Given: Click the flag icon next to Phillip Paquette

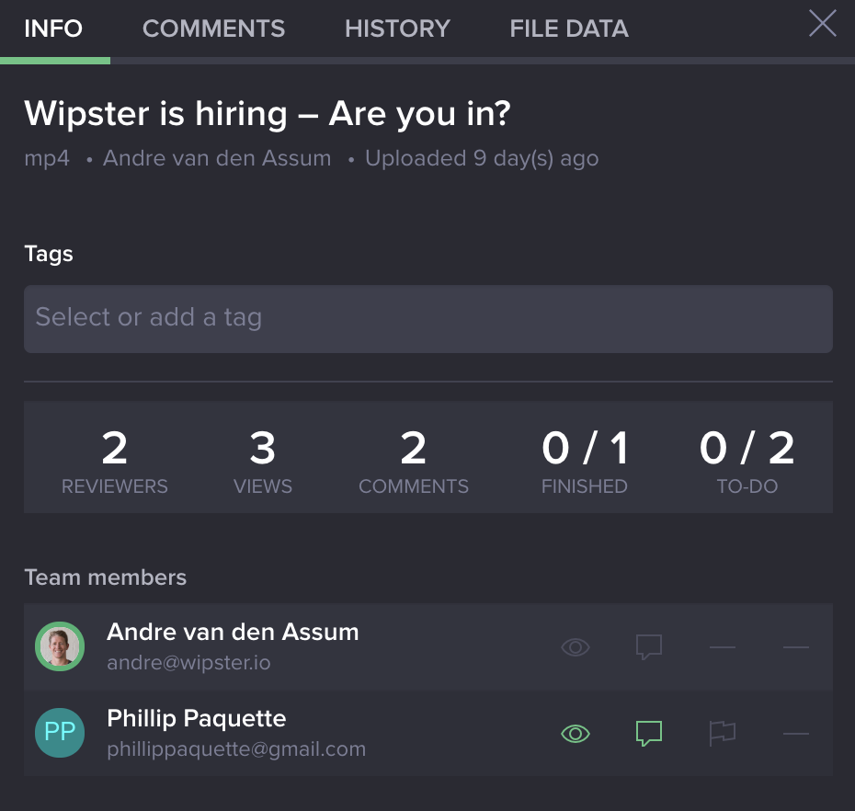Looking at the screenshot, I should click(x=723, y=733).
